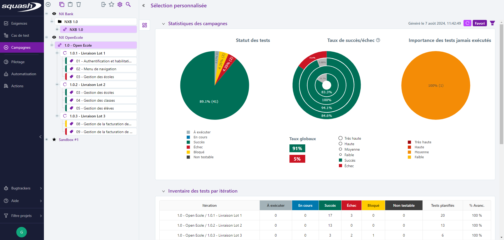Expand the Sandbox #1 project

pos(47,140)
